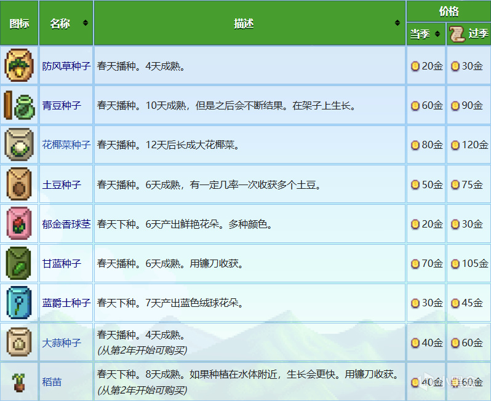Click gold coin icon beside 105金
491x401 pixels.
(x=455, y=264)
